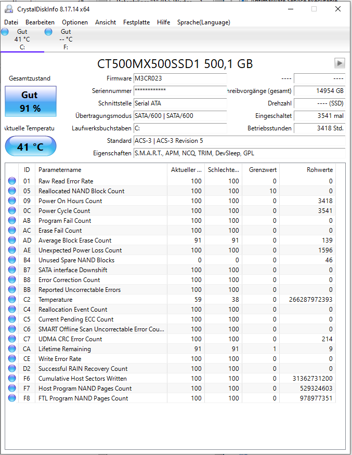Open the Sprache(Language) menu
Screen dimensions: 352x455
click(x=204, y=22)
